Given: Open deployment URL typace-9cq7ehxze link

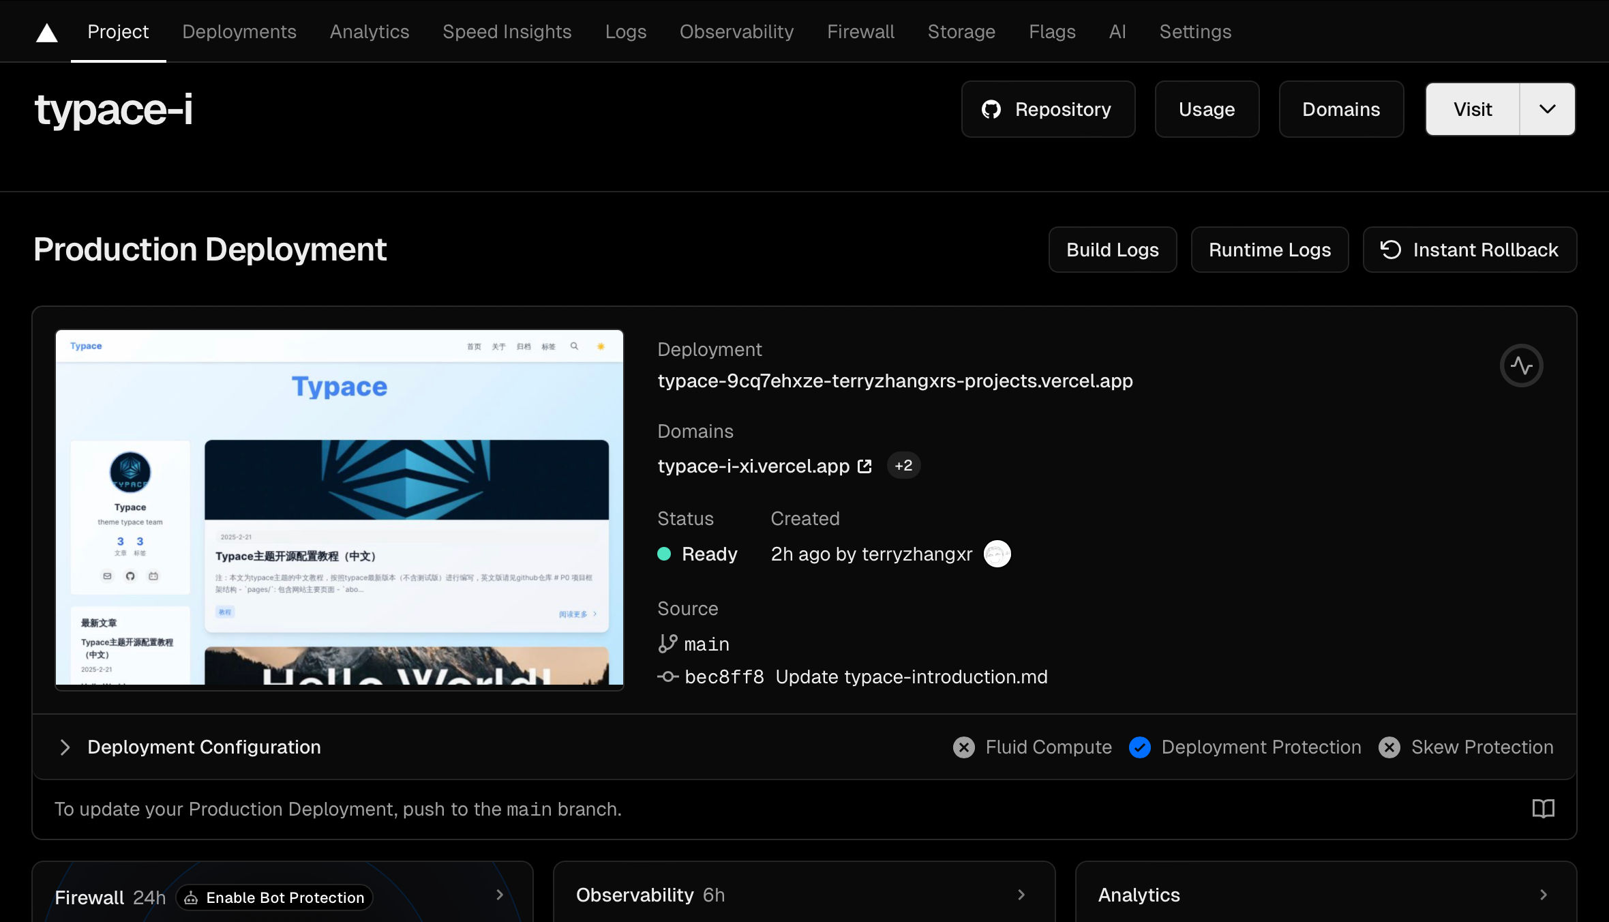Looking at the screenshot, I should (x=895, y=381).
